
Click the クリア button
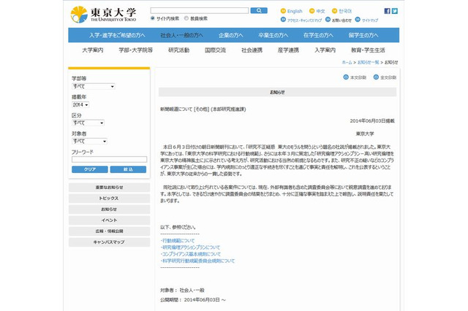tap(90, 169)
